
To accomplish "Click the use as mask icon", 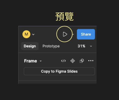I will click(x=82, y=61).
